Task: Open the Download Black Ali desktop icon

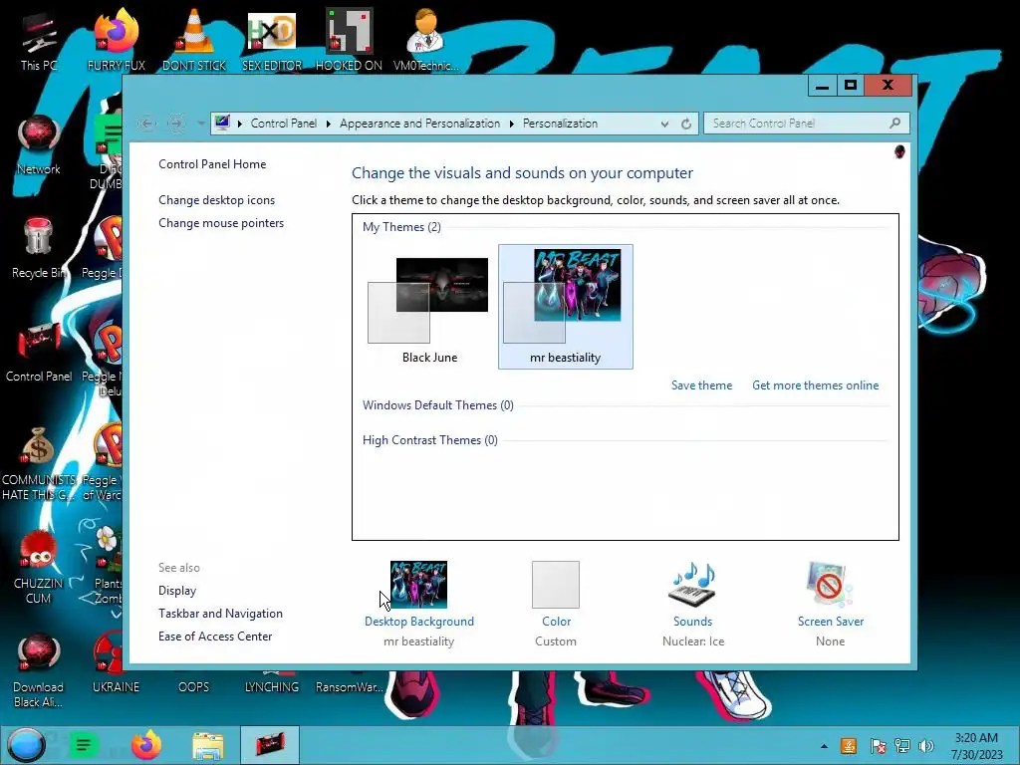Action: 38,670
